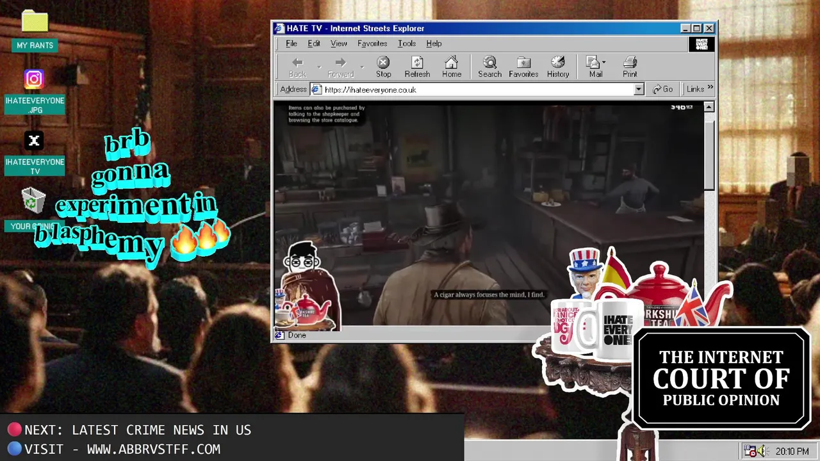Minimize the HATE TV browser window

pyautogui.click(x=685, y=28)
